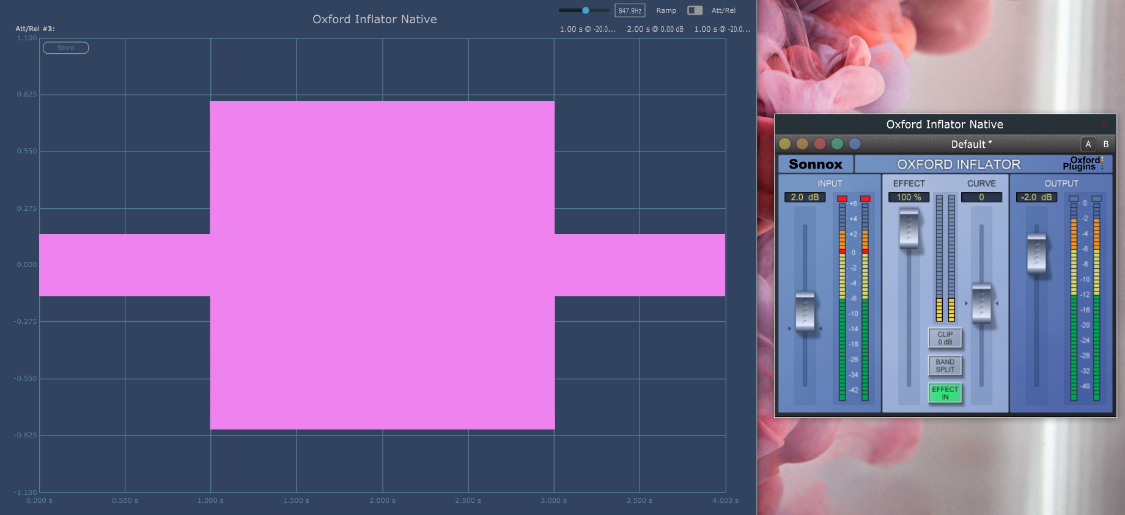The width and height of the screenshot is (1125, 515).
Task: Click the 2.000 s time axis label
Action: (x=382, y=500)
